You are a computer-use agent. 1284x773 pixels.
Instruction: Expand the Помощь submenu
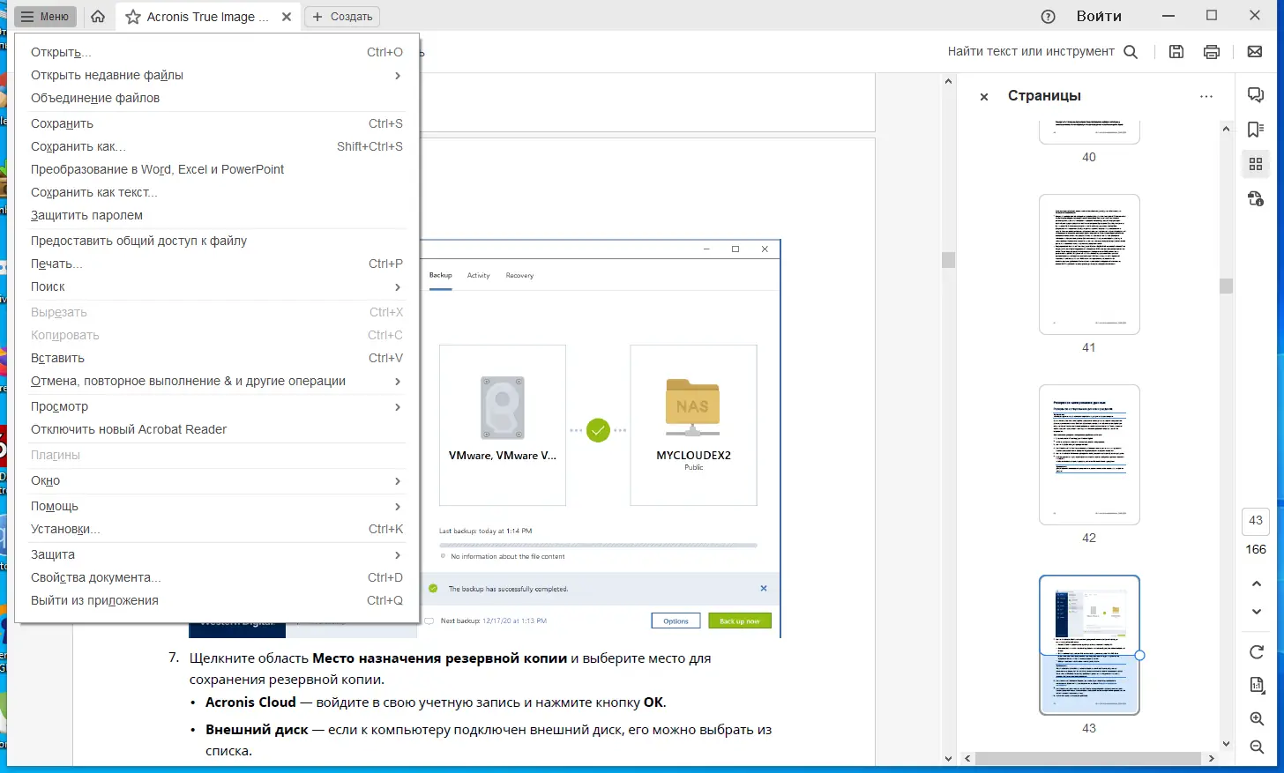click(x=217, y=506)
